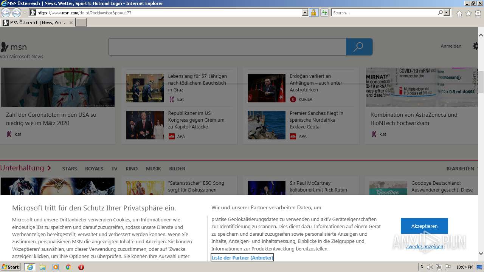Click the blue MSN search button
Image resolution: width=484 pixels, height=272 pixels.
[359, 47]
